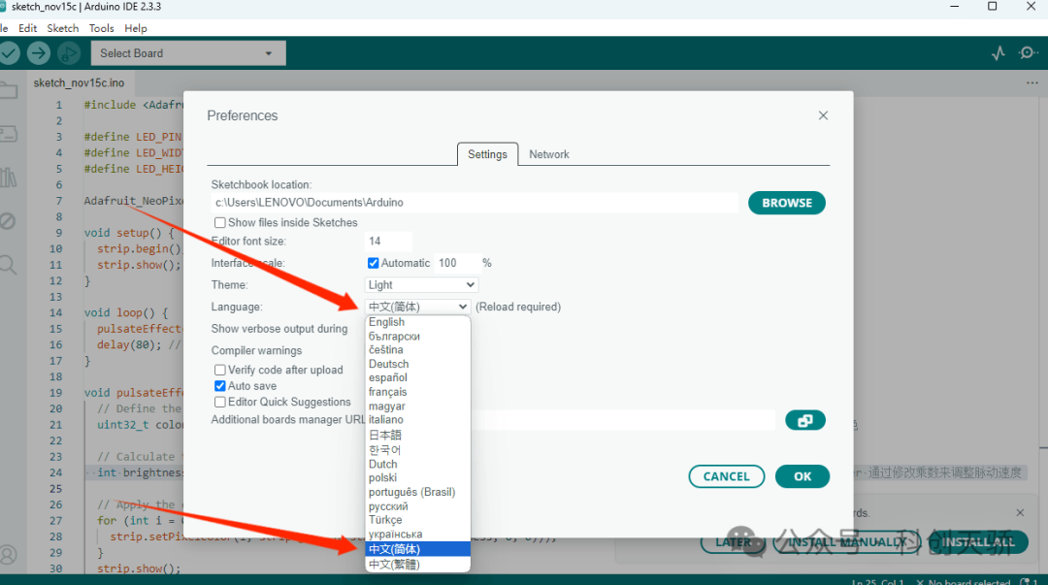This screenshot has height=585, width=1048.
Task: Open the Serial Plotter icon
Action: 998,53
